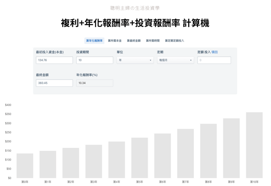The width and height of the screenshot is (271, 186).
Task: Expand the 單位 dropdown showing 年
Action: click(x=135, y=60)
